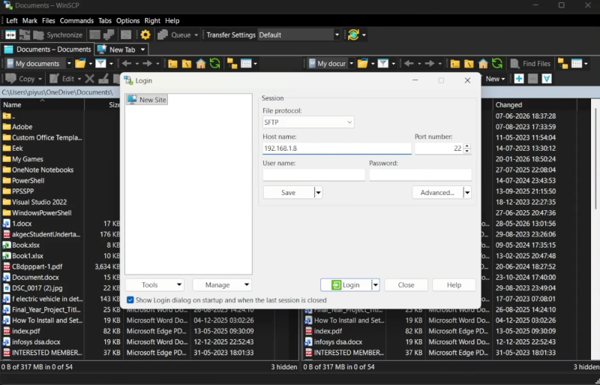The height and width of the screenshot is (385, 600).
Task: Open the Tools dropdown in Login dialog
Action: point(154,284)
